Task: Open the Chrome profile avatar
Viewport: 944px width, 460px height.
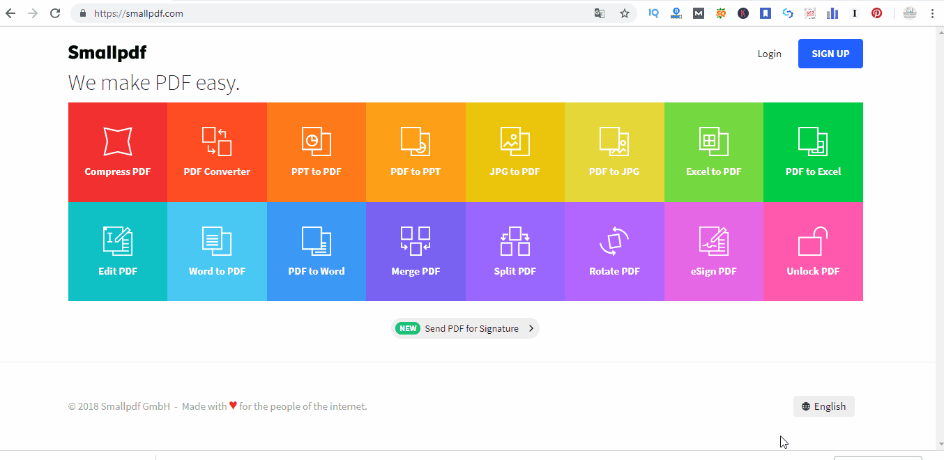Action: (x=910, y=13)
